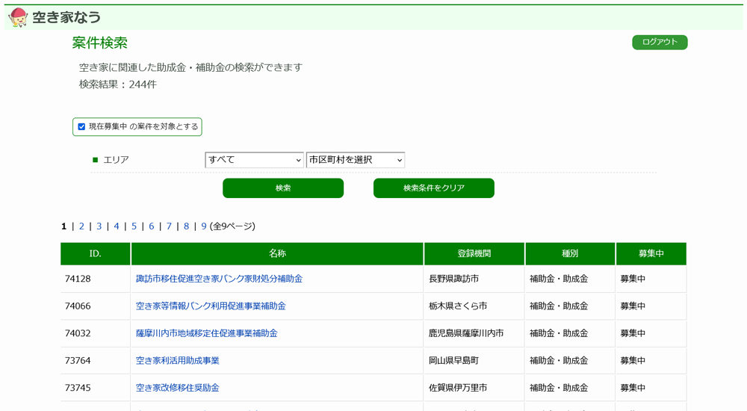Go to results page 2
The image size is (747, 411).
tap(81, 226)
